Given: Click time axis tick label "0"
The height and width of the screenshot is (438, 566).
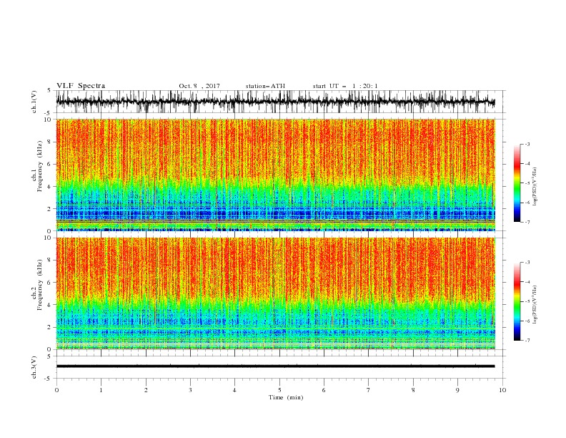Looking at the screenshot, I should (56, 390).
